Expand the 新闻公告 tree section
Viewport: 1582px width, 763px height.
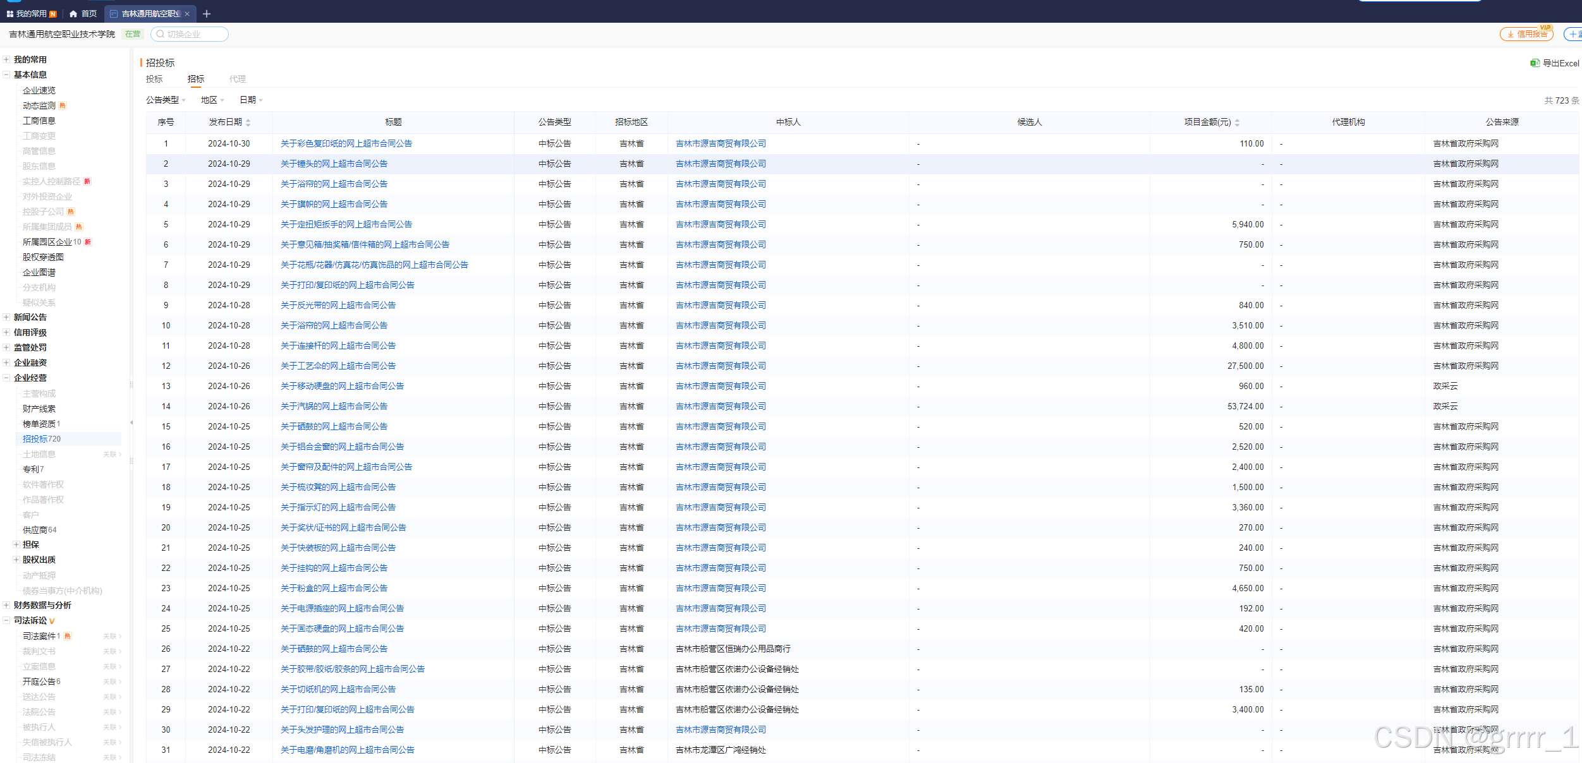pos(6,317)
